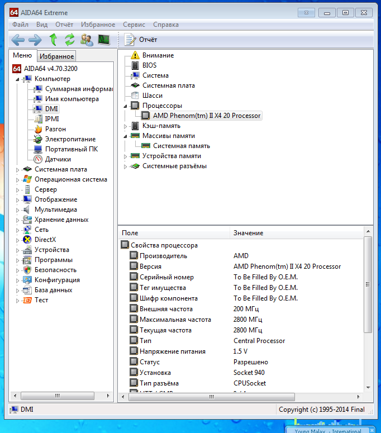Screen dimensions: 381x433
Task: Select the Внимание warning item
Action: [x=158, y=55]
